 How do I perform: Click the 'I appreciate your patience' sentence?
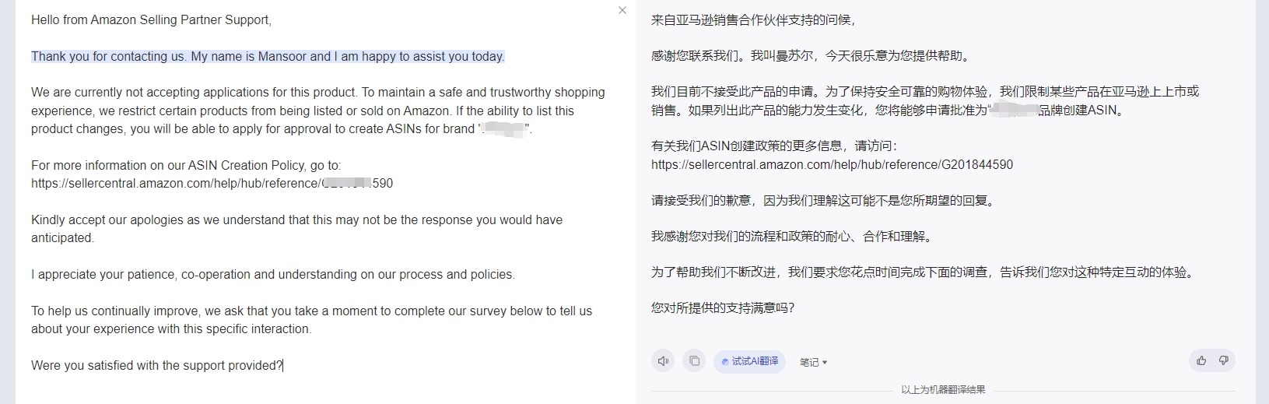point(273,274)
